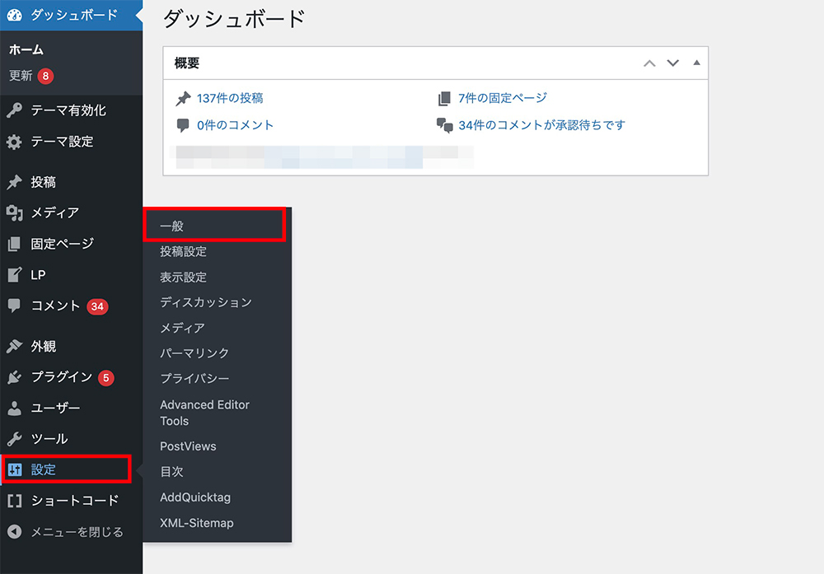Open Advanced Editor Tools settings
This screenshot has width=824, height=574.
[204, 413]
